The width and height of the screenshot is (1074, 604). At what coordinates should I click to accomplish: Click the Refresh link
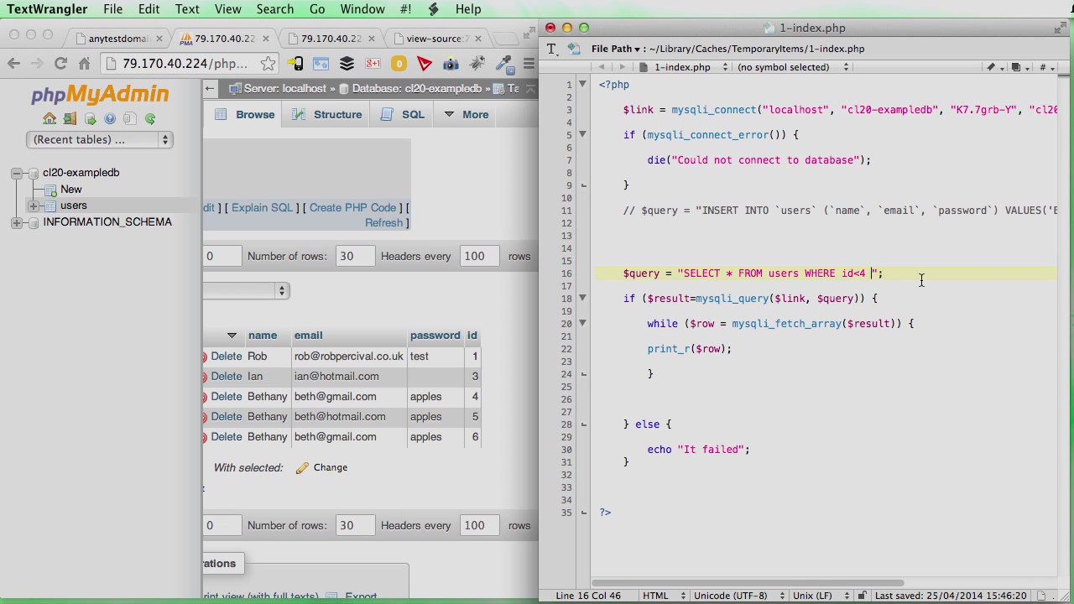(x=383, y=223)
